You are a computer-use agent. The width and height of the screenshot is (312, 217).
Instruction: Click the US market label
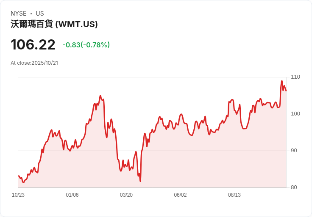40,14
